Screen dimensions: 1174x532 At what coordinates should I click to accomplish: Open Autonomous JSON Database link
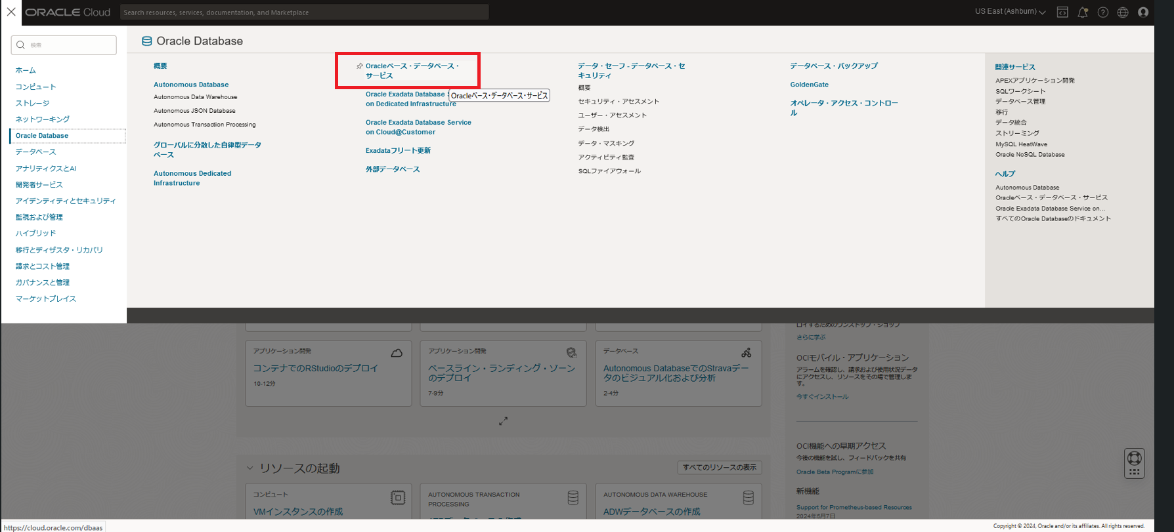(x=194, y=111)
